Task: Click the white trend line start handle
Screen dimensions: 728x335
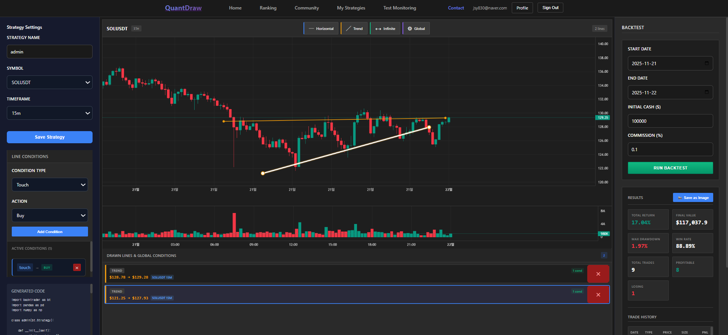Action: pyautogui.click(x=263, y=173)
